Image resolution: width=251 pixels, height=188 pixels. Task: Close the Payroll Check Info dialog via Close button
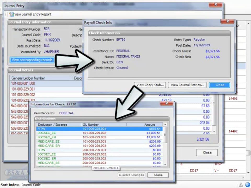pos(219,85)
